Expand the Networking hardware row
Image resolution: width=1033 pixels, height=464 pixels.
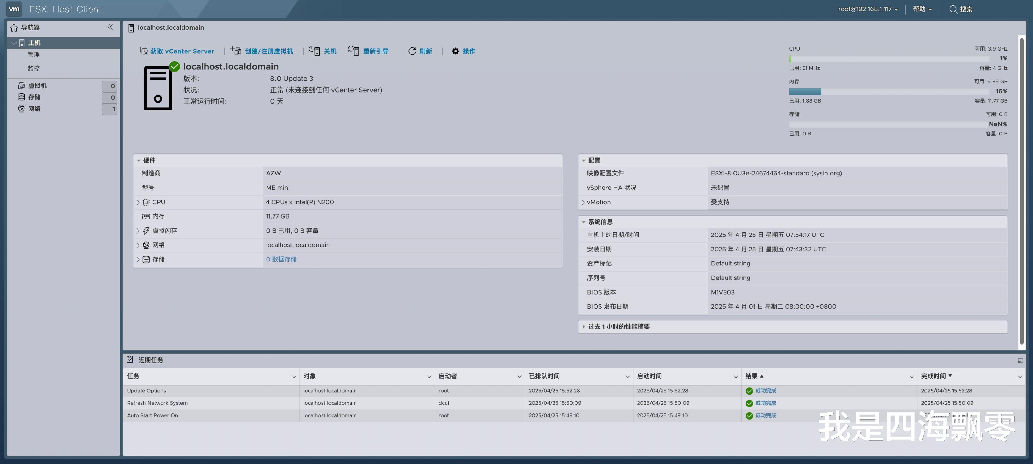point(138,245)
